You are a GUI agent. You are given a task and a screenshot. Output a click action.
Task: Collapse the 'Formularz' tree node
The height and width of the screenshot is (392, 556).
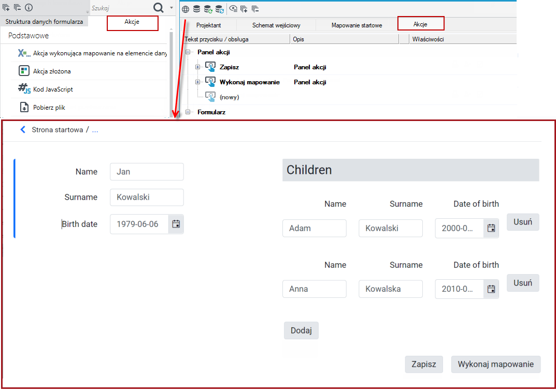(188, 112)
